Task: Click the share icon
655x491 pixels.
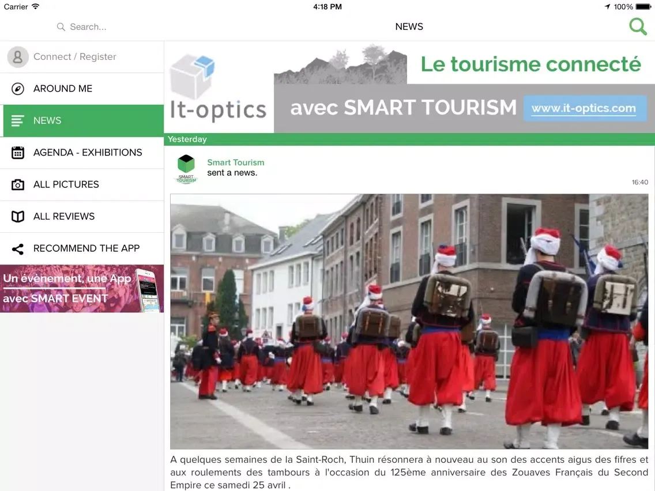Action: (17, 249)
